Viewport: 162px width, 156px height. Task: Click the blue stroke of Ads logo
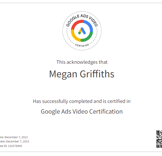pos(83,31)
